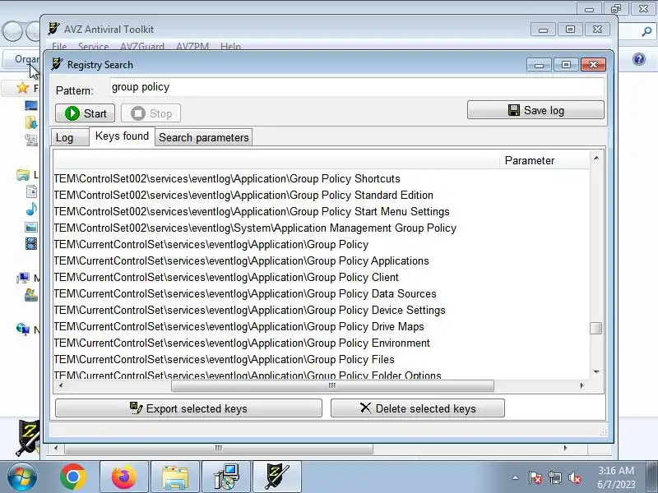Select the Downloads icon in Explorer sidebar
This screenshot has width=658, height=493.
pos(31,122)
